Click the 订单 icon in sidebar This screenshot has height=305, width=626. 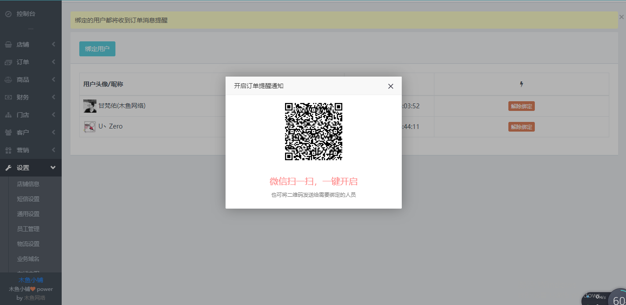[x=8, y=62]
